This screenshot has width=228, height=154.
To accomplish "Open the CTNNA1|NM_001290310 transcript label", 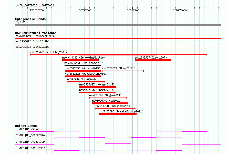I will click(x=30, y=135).
